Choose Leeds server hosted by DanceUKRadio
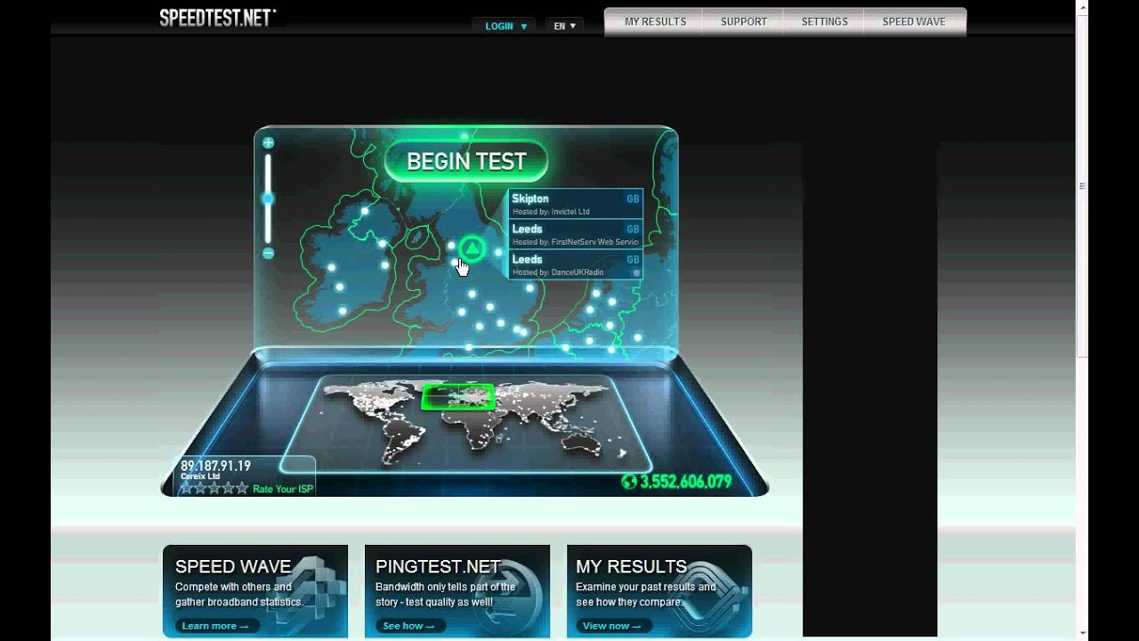1139x641 pixels. [x=575, y=265]
